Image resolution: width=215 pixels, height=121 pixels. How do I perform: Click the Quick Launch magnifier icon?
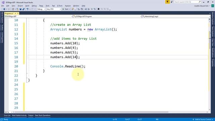click(x=200, y=2)
